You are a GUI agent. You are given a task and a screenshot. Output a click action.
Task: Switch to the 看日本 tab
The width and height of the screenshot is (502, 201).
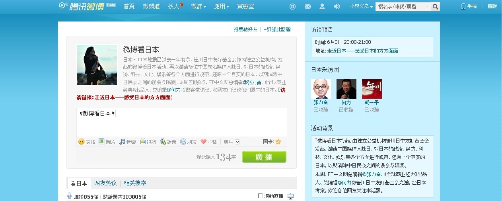click(79, 183)
